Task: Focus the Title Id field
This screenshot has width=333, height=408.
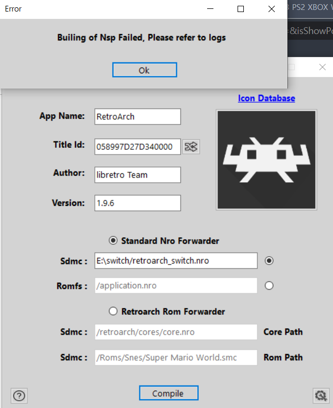Action: point(137,147)
